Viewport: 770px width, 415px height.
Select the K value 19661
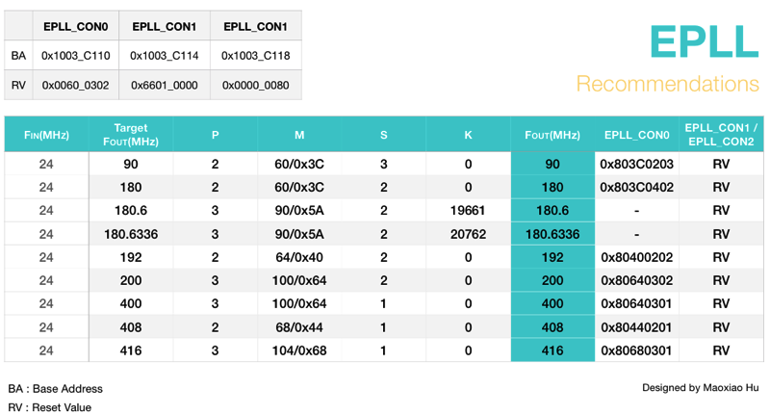[x=469, y=210]
